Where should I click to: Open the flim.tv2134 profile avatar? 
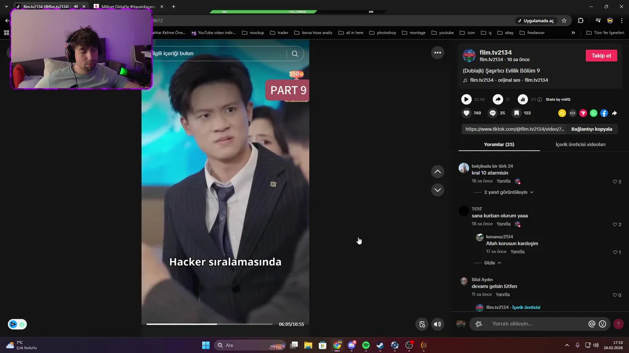click(469, 55)
